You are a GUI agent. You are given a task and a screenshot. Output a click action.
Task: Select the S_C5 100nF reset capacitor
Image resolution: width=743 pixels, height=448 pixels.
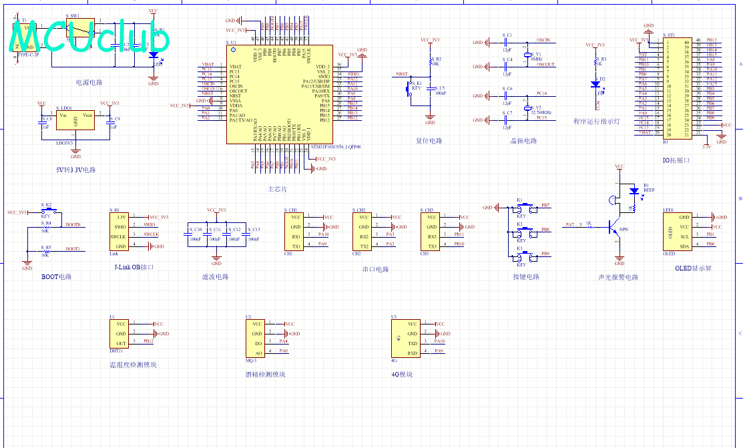pos(430,88)
